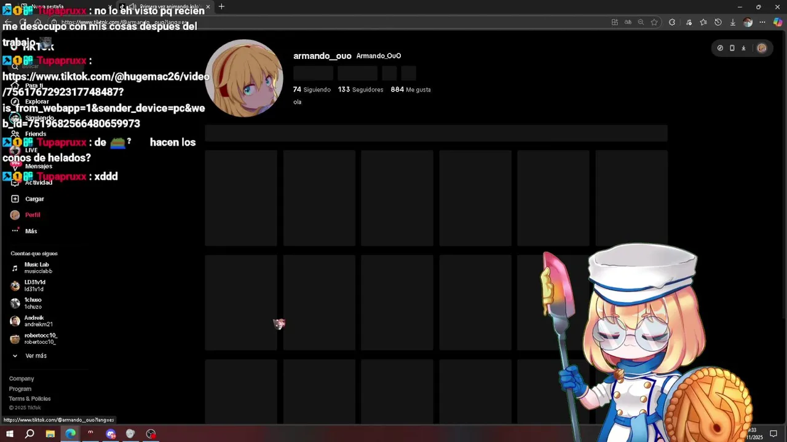Open the Terms & Policies footer link
Image resolution: width=787 pixels, height=442 pixels.
30,398
